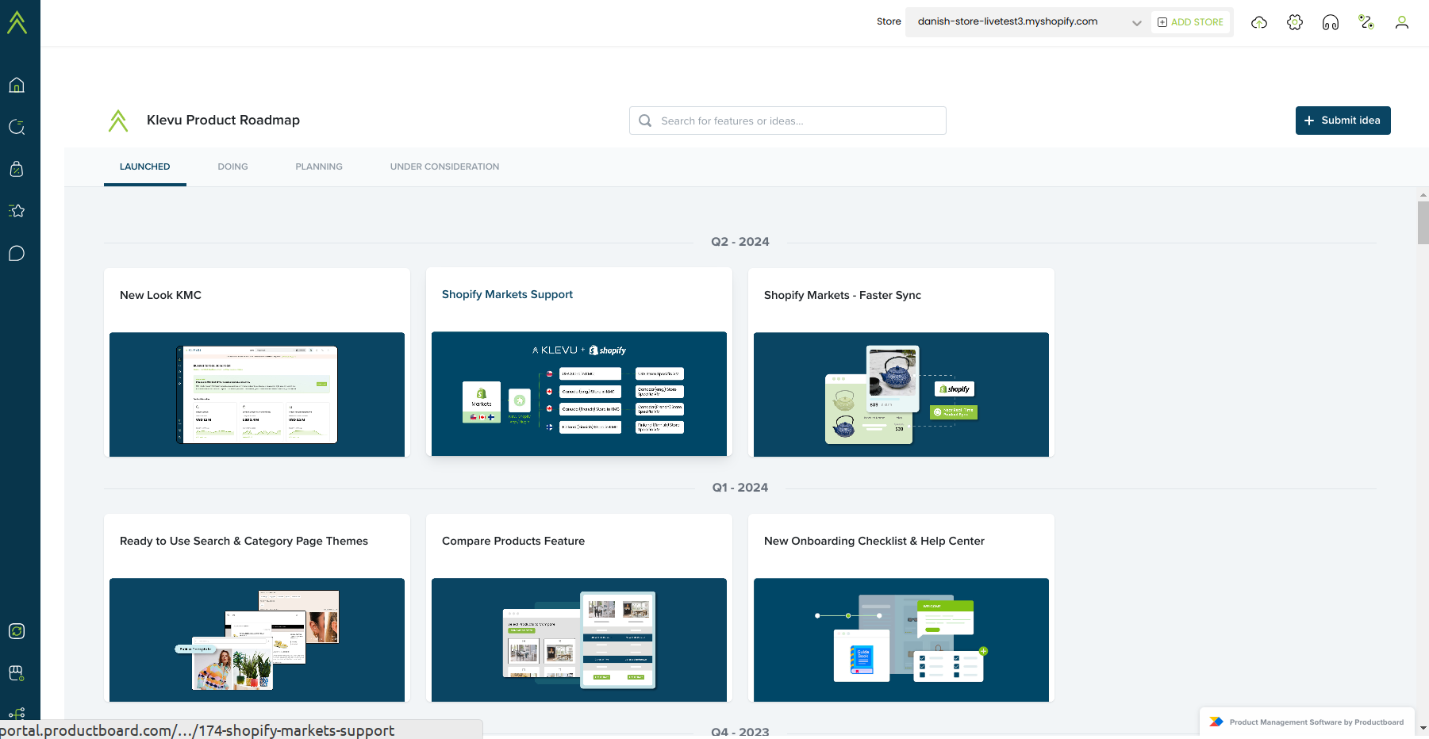Click the cloud upload icon
The image size is (1429, 739).
coord(1259,22)
